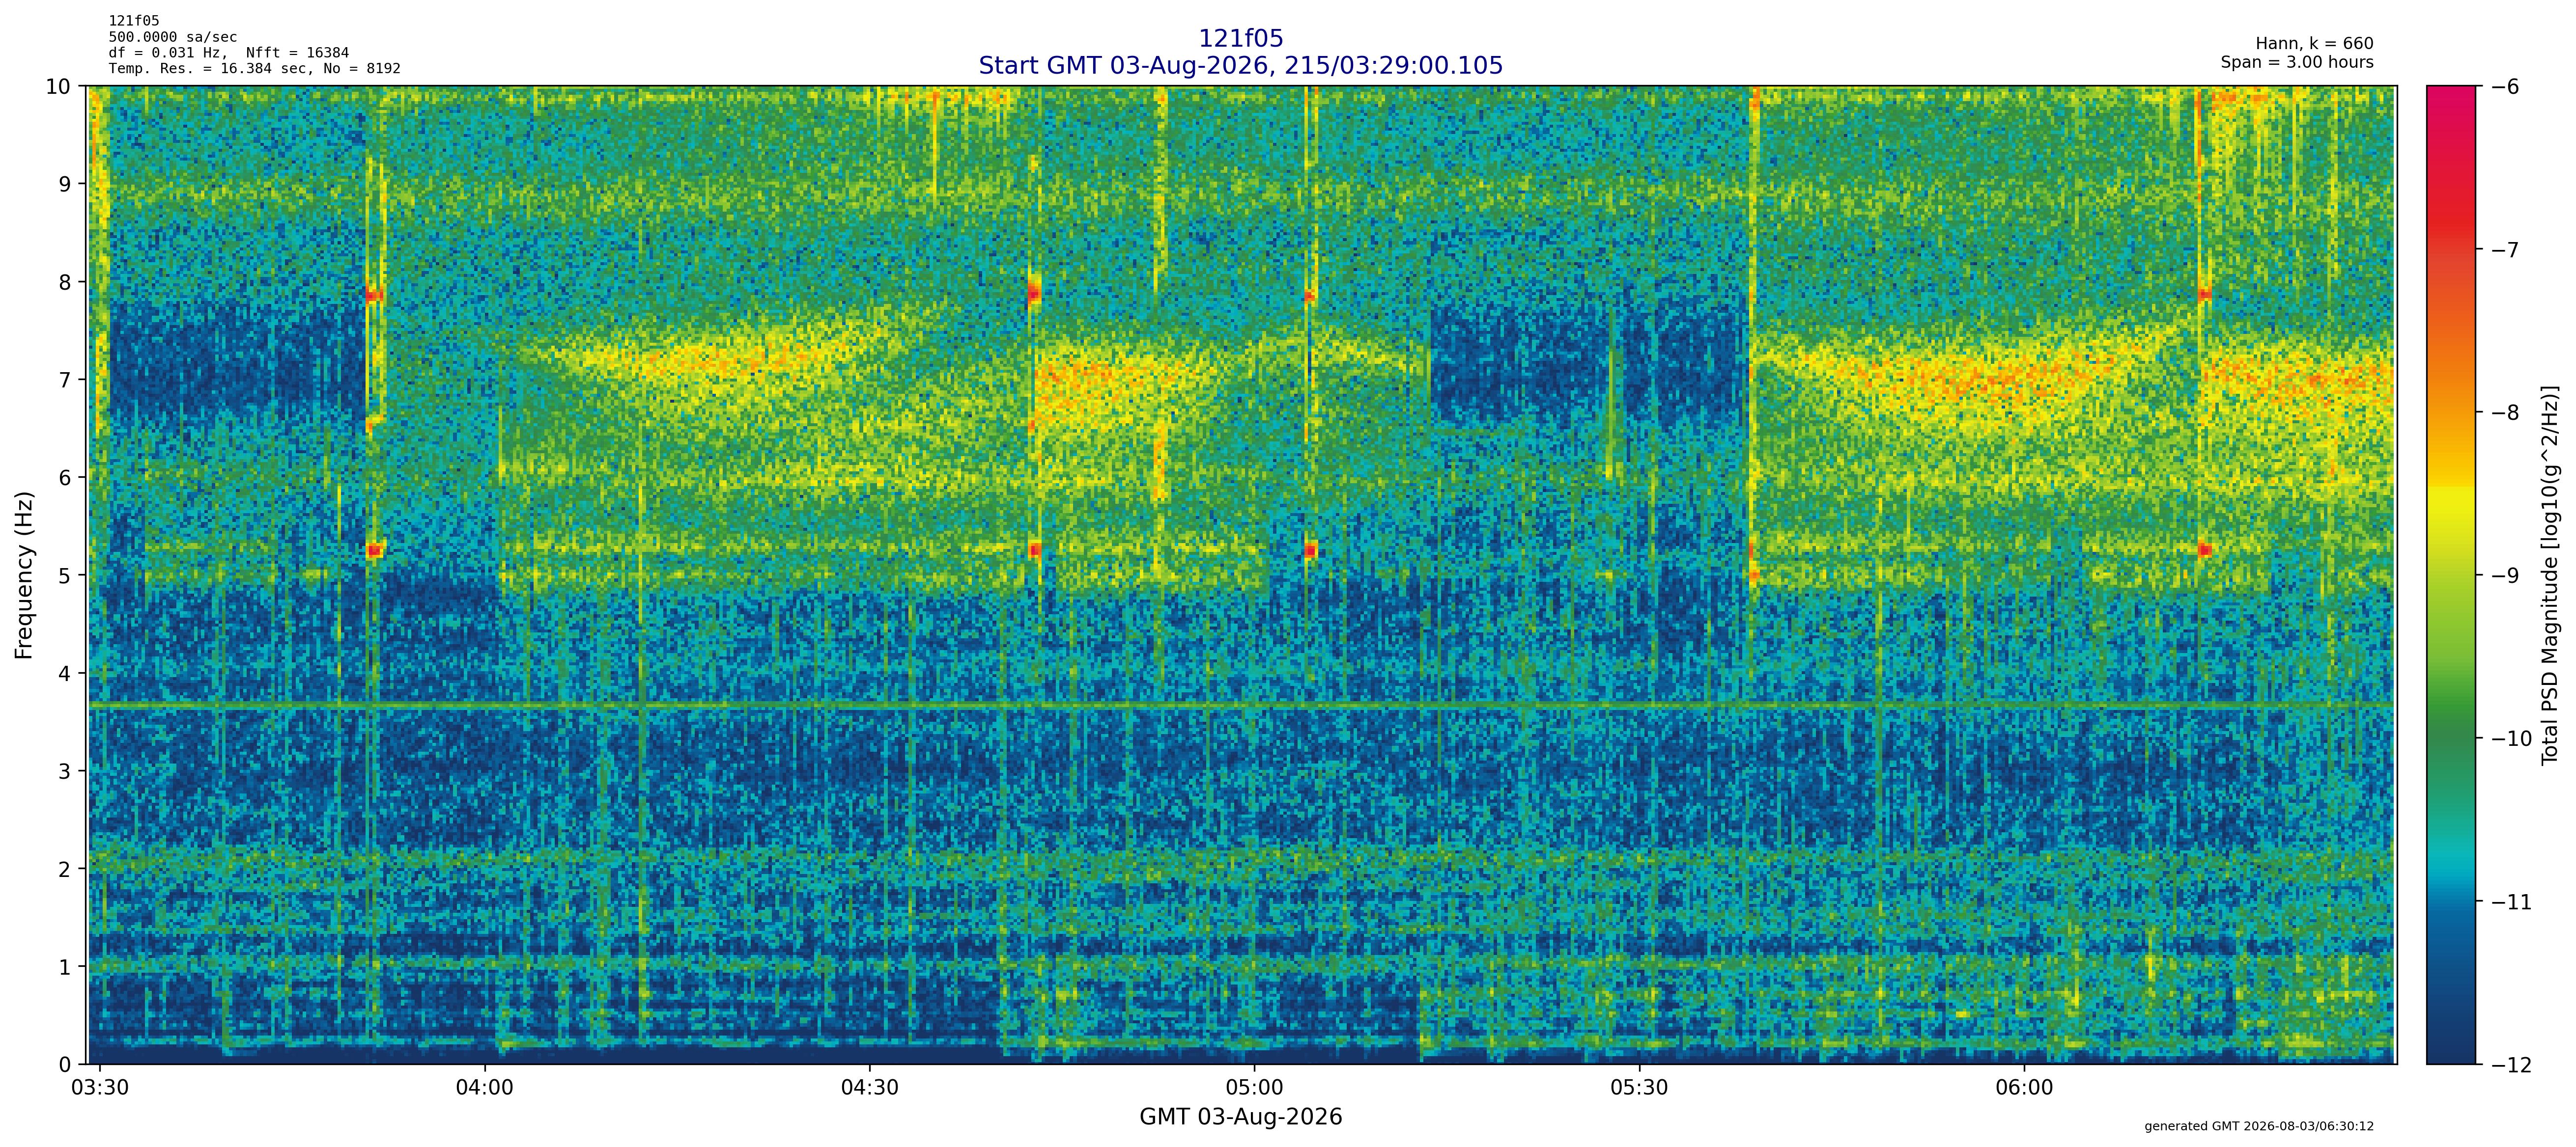This screenshot has width=2576, height=1147.
Task: Click inside the spectrogram plot area
Action: click(1241, 574)
